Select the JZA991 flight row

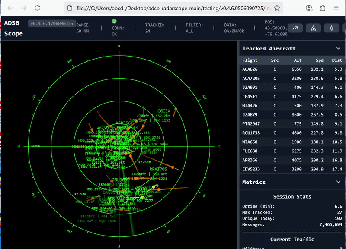[292, 88]
